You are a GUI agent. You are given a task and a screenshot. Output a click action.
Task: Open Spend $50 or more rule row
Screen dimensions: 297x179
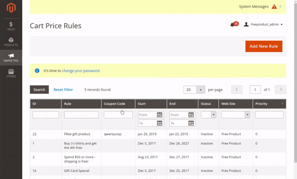(x=157, y=159)
